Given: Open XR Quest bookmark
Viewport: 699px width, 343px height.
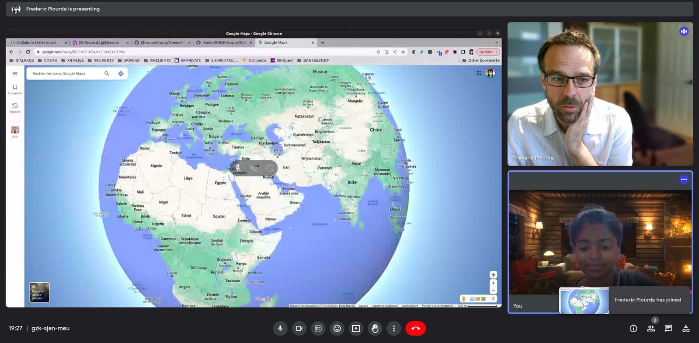Looking at the screenshot, I should coord(282,60).
